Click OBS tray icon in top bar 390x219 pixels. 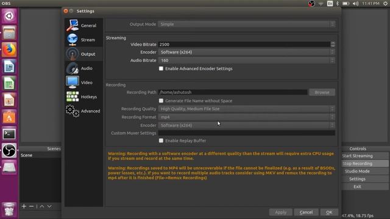311,4
